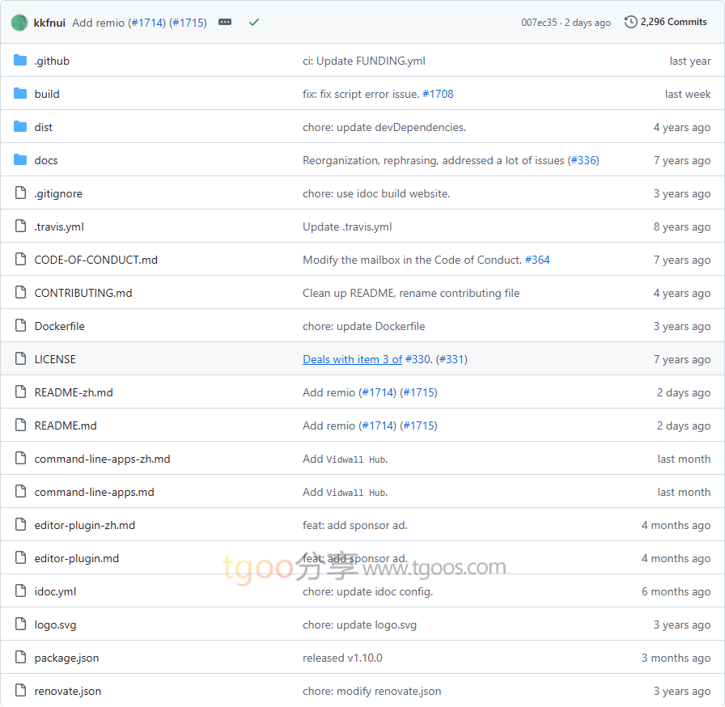The image size is (725, 707).
Task: Click the kkfnui user avatar
Action: 19,23
